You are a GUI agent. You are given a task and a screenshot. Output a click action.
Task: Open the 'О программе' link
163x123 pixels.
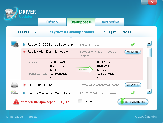(14, 117)
